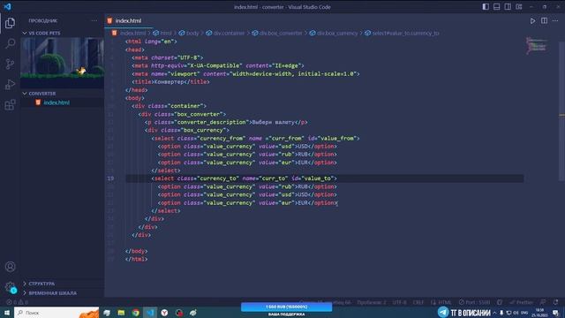Image resolution: width=565 pixels, height=318 pixels.
Task: Expand the ВРЕМЕННАЯ ШКАЛА section
Action: click(x=62, y=293)
